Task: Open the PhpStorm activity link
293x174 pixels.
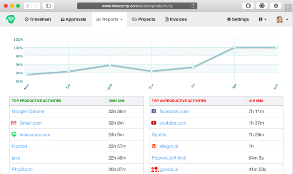Action: pyautogui.click(x=22, y=169)
